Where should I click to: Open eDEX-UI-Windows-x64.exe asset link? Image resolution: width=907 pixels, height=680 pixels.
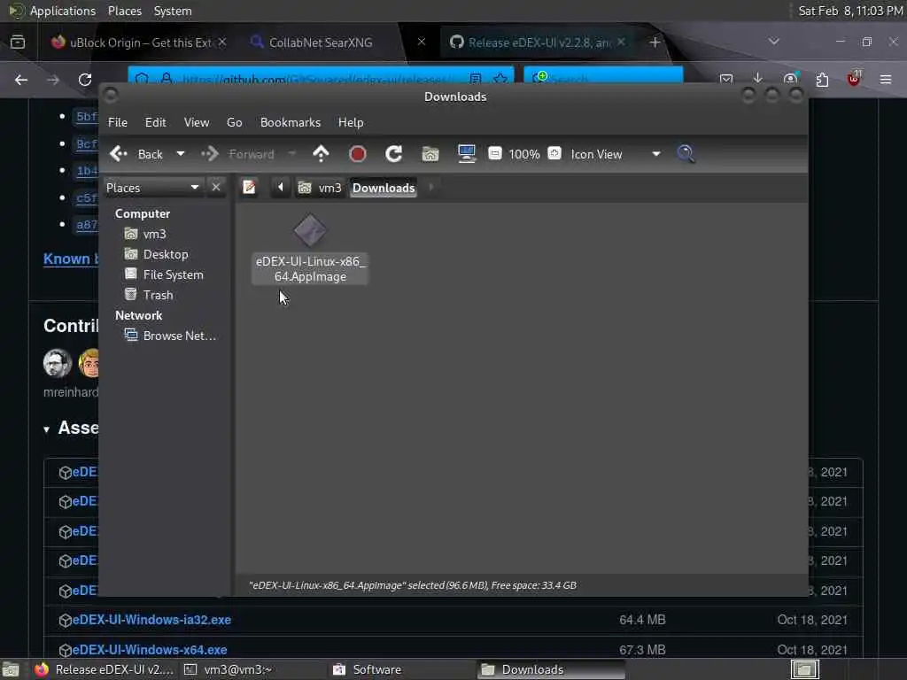pos(149,649)
